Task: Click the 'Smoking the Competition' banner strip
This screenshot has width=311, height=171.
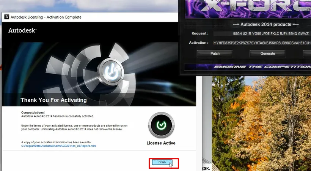Action: click(x=247, y=67)
